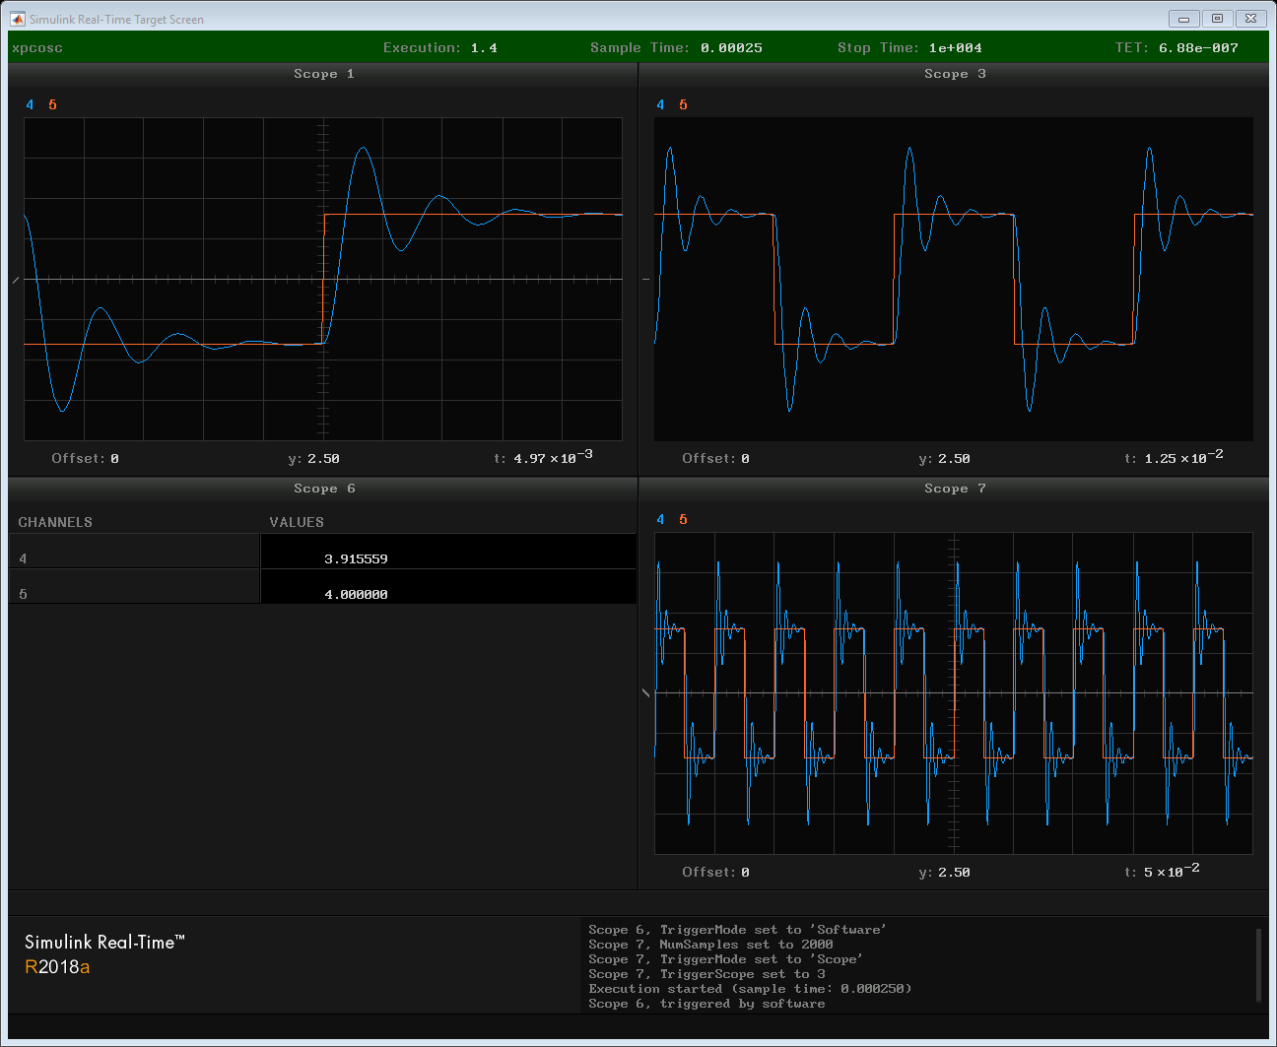Viewport: 1277px width, 1047px height.
Task: Click the channel 5 legend in Scope 1
Action: [52, 105]
